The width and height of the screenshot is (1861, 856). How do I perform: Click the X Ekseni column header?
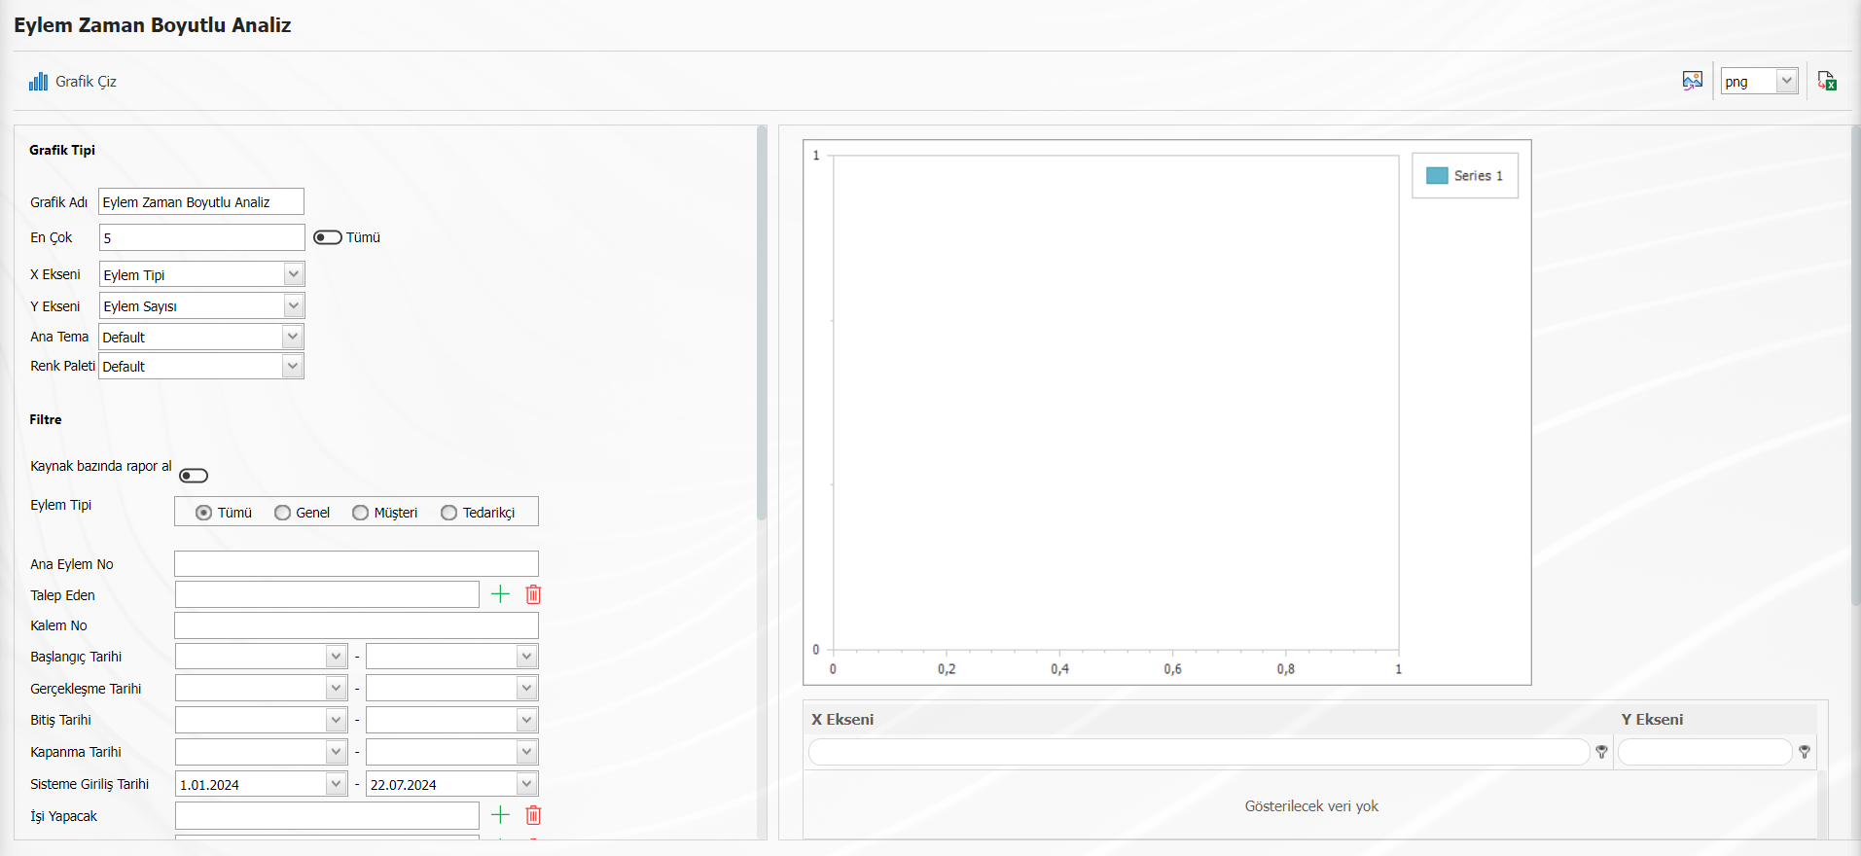(842, 720)
